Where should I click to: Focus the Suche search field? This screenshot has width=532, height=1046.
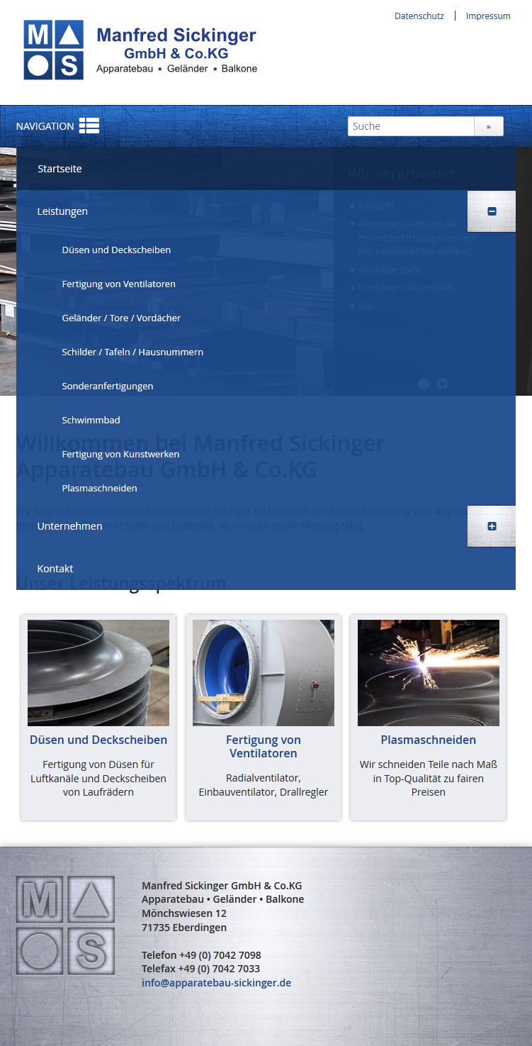click(411, 126)
